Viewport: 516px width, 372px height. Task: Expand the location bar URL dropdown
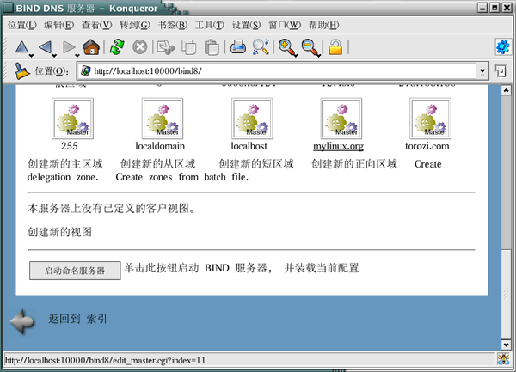point(482,71)
